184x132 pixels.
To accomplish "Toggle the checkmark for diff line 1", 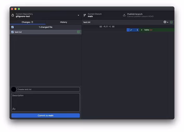I will (x=131, y=30).
